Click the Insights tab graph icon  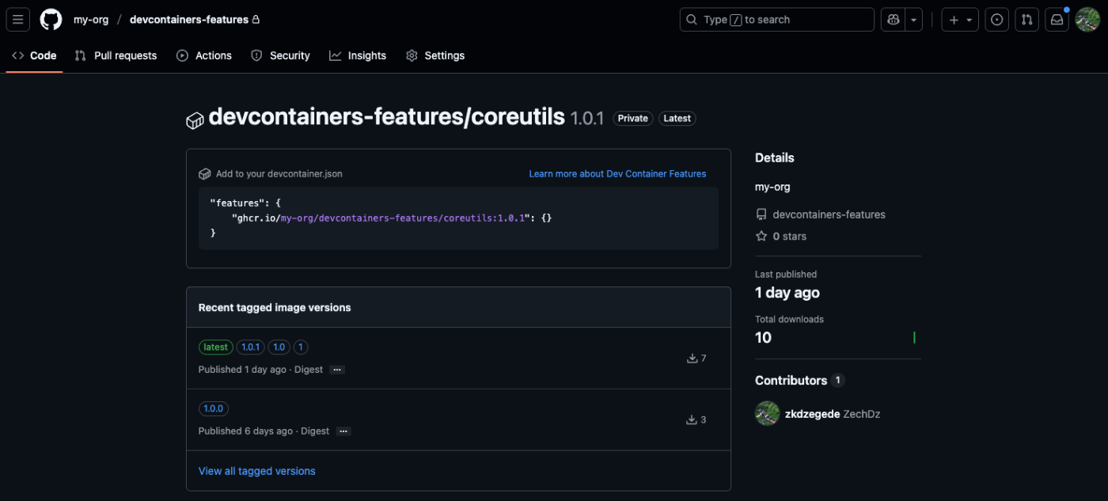click(x=336, y=55)
